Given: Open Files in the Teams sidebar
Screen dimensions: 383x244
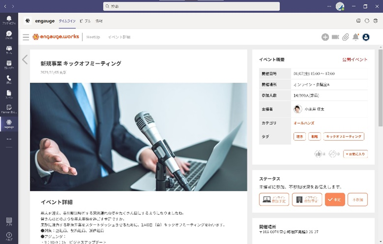Looking at the screenshot, I should pos(9,94).
